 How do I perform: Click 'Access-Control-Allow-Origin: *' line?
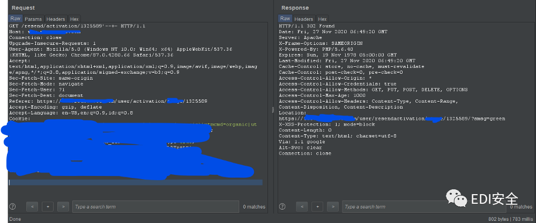pyautogui.click(x=325, y=78)
